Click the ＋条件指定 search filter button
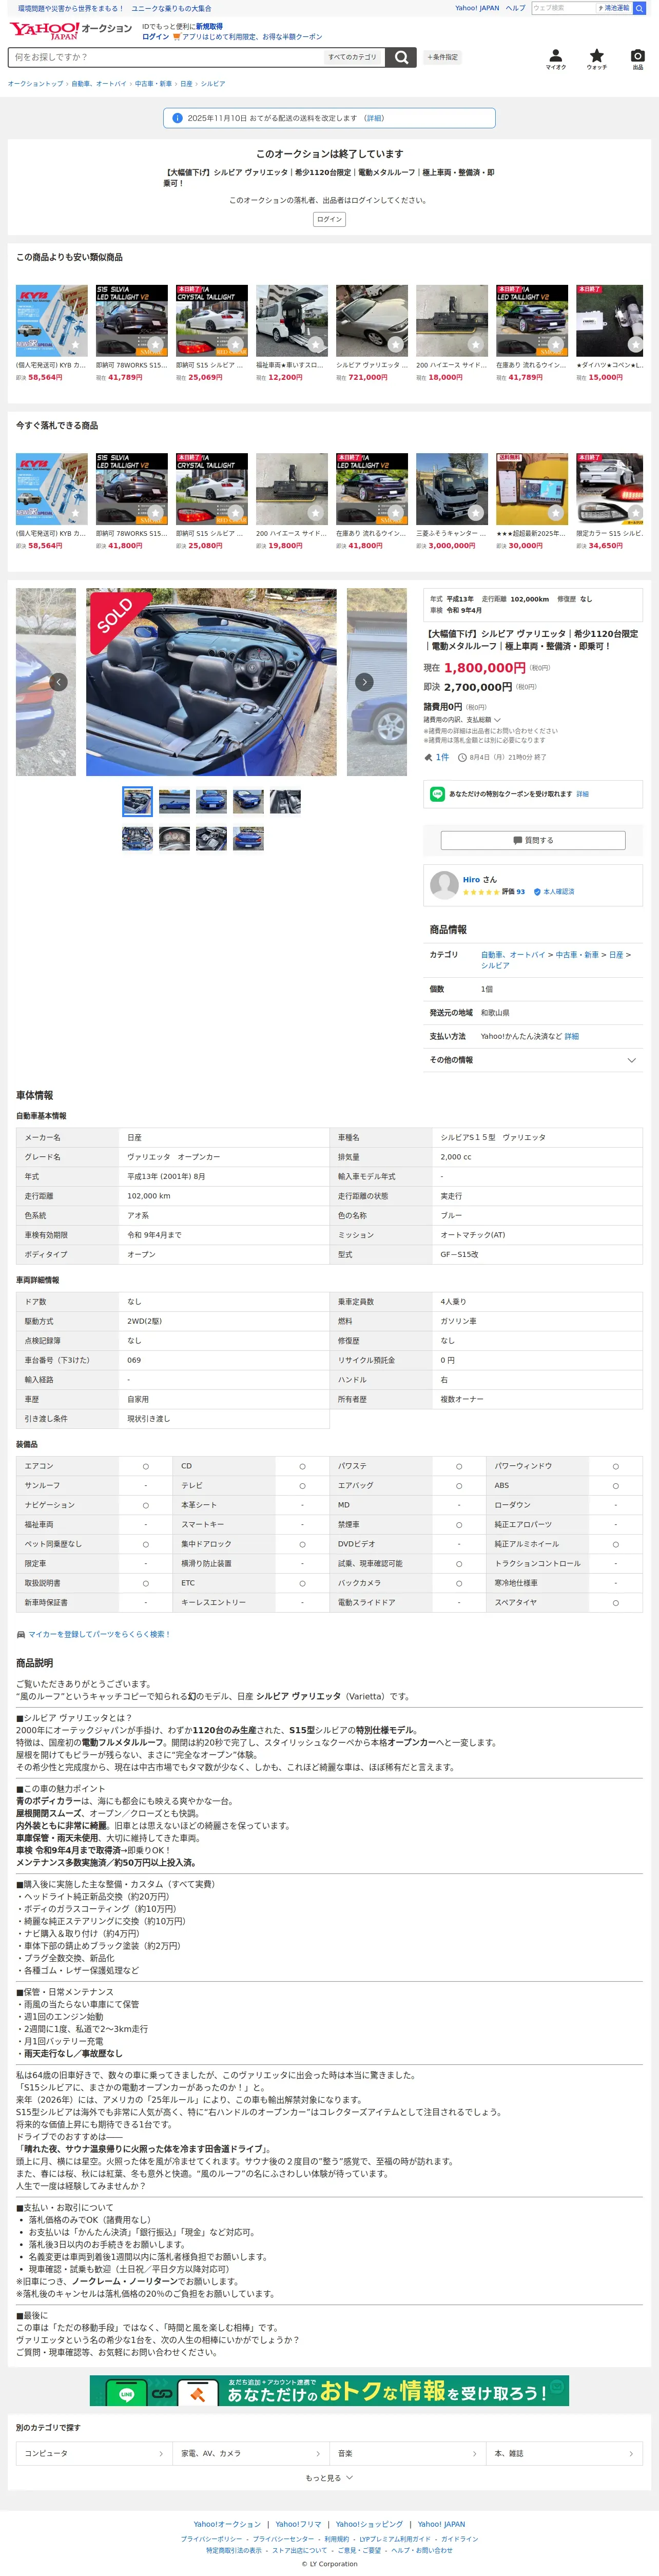The width and height of the screenshot is (659, 2576). (x=442, y=57)
